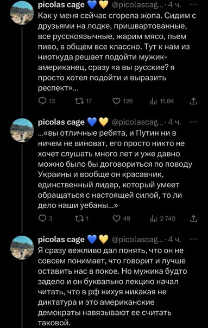Share the first tweet via share icon
208x328 pixels.
193,101
